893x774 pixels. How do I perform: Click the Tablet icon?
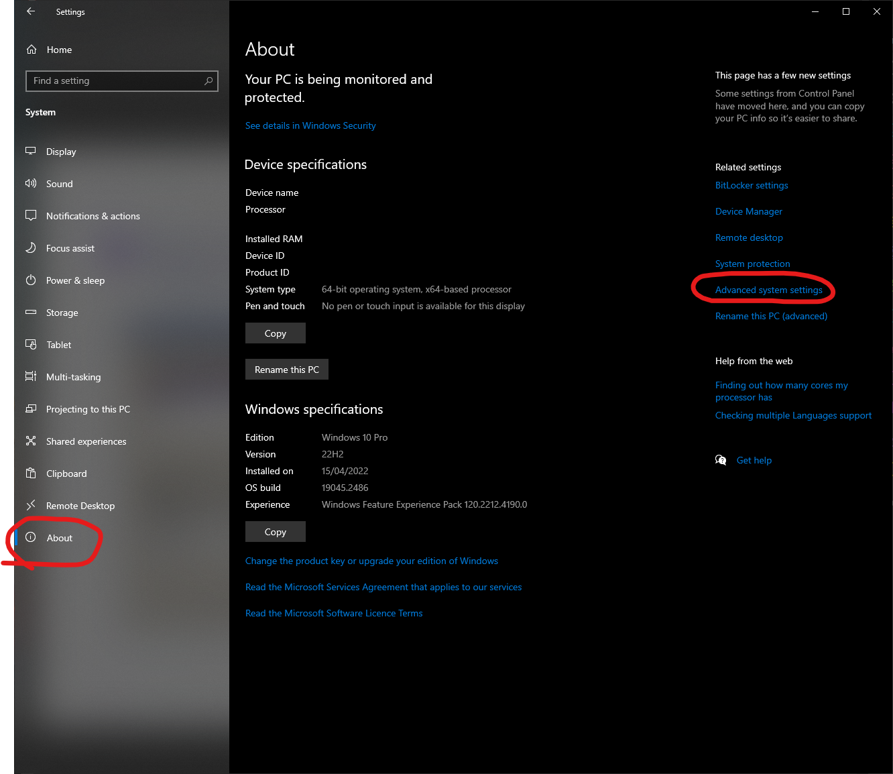(x=31, y=344)
